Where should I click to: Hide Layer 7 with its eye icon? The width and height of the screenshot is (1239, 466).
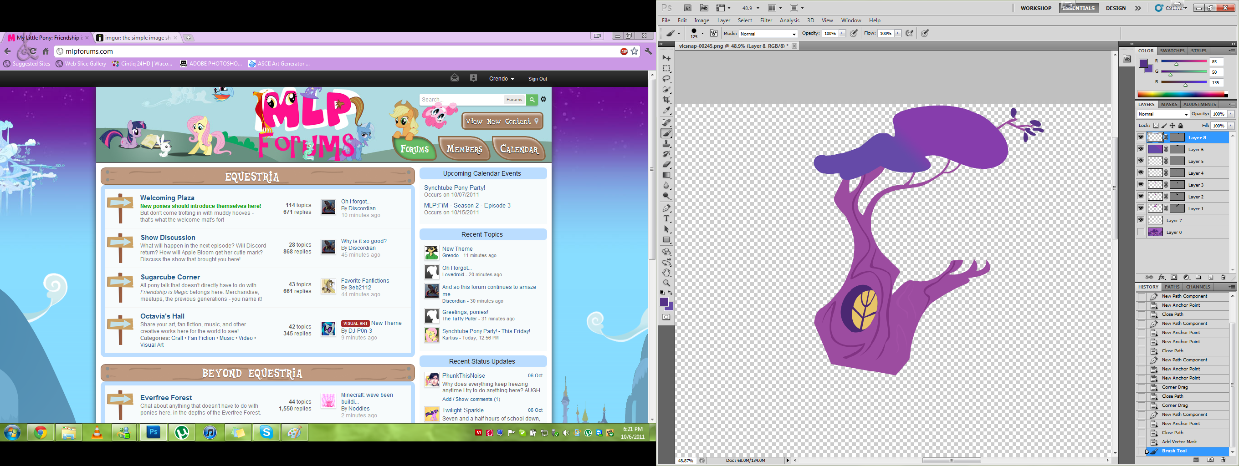(1141, 220)
